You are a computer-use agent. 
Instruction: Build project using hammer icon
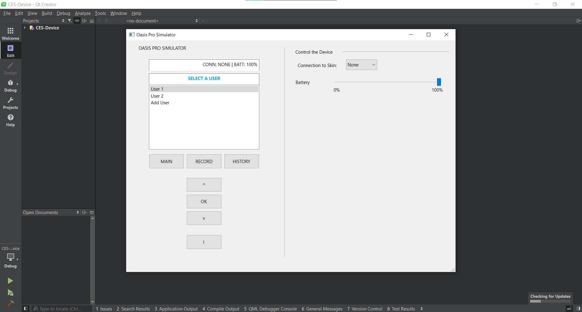point(10,303)
